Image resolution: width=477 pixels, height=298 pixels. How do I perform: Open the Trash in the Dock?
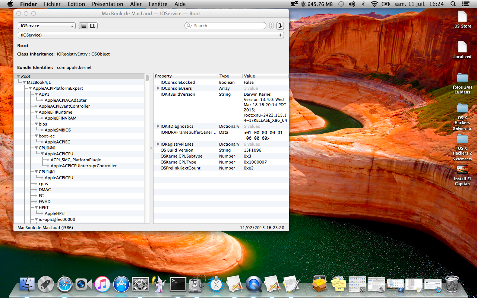click(452, 285)
